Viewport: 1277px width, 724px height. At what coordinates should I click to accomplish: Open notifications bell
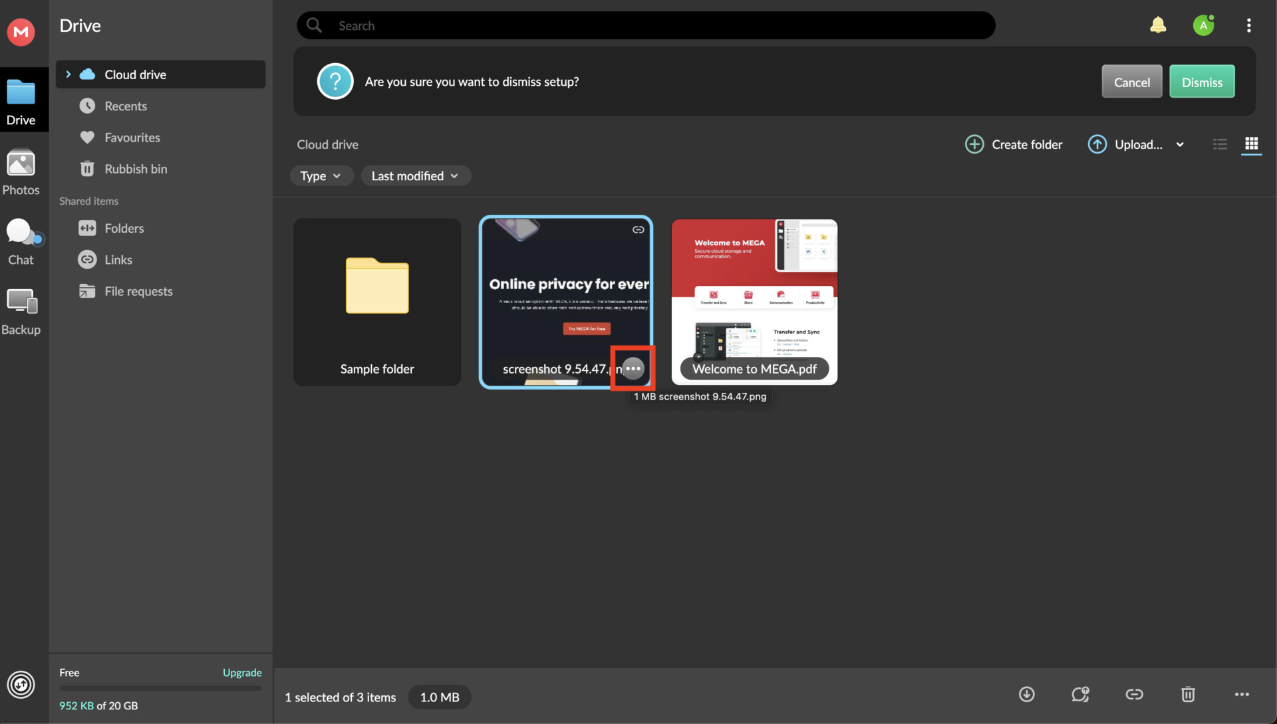pos(1158,25)
